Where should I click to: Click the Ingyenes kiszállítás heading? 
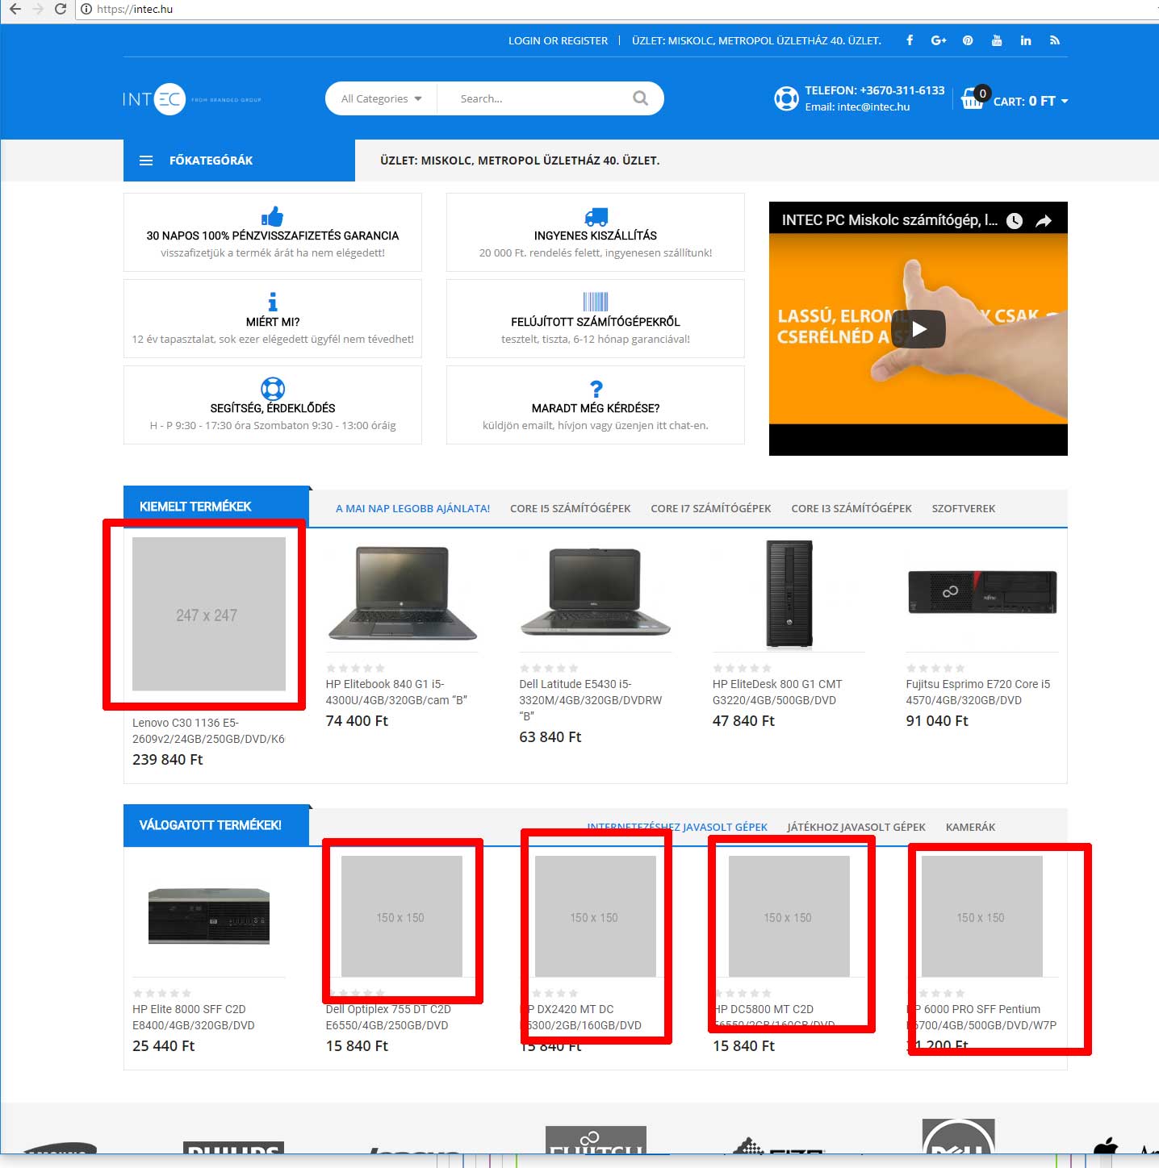pos(596,236)
